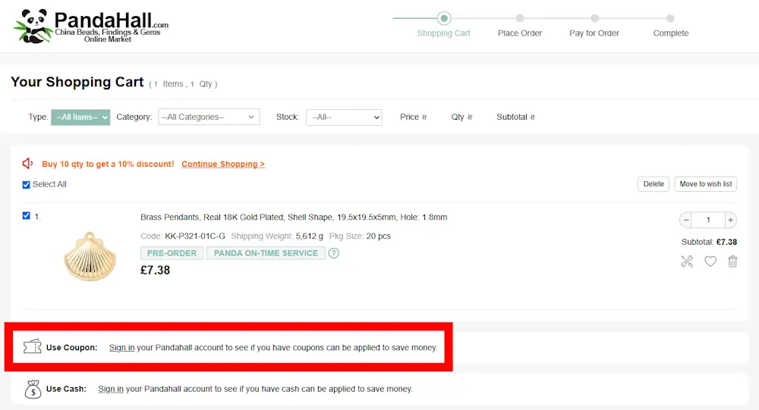
Task: Open the Stock All dropdown
Action: pyautogui.click(x=344, y=117)
